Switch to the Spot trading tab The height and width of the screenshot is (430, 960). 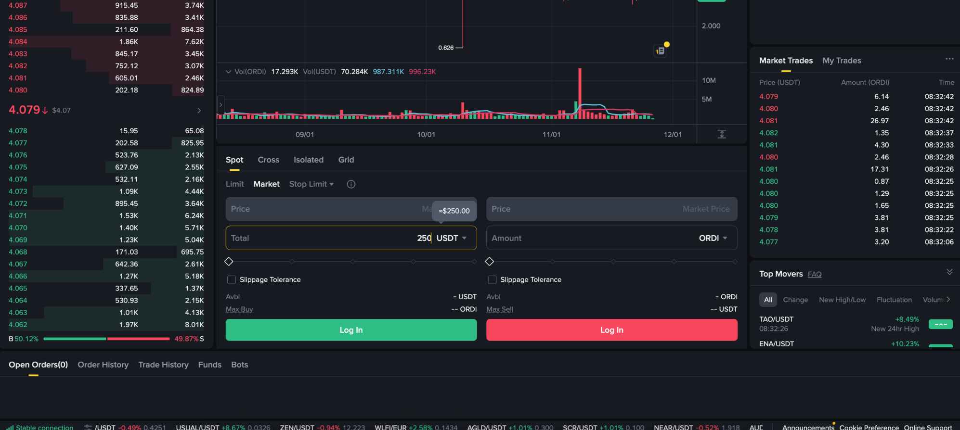[234, 160]
